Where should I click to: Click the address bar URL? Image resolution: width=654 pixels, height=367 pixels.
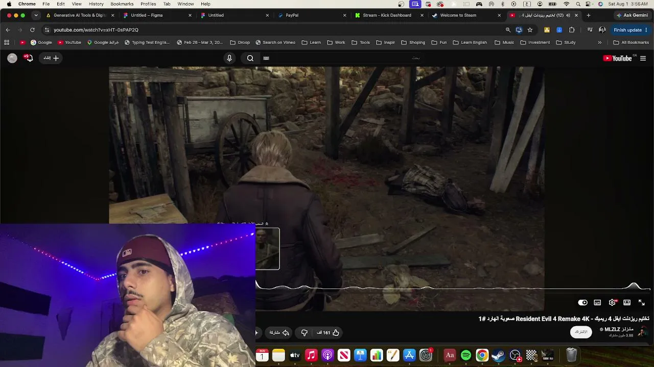click(x=96, y=30)
